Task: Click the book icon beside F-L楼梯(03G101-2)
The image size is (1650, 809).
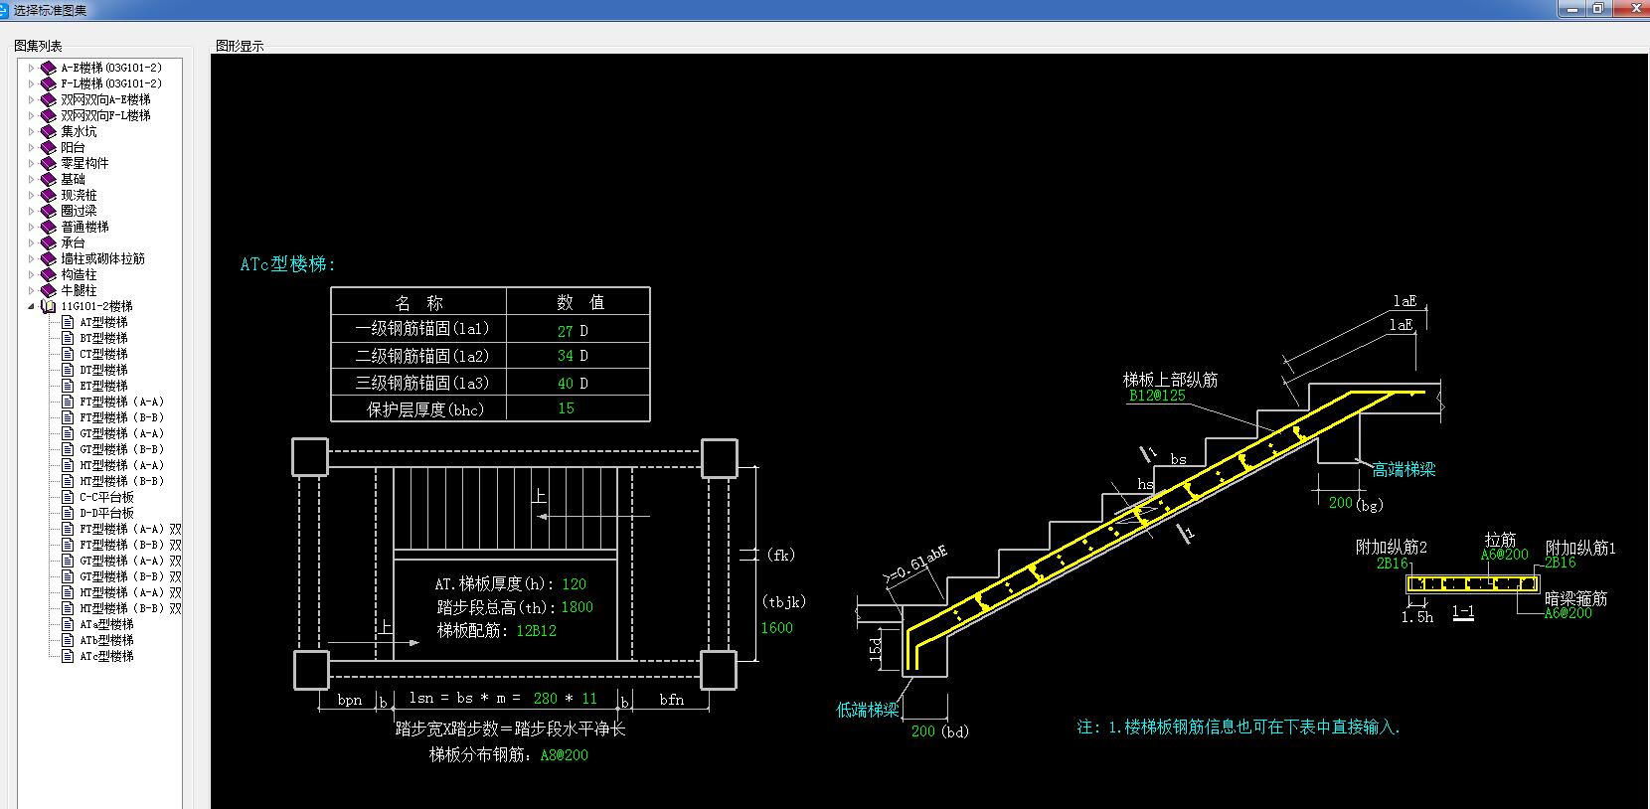Action: click(48, 83)
